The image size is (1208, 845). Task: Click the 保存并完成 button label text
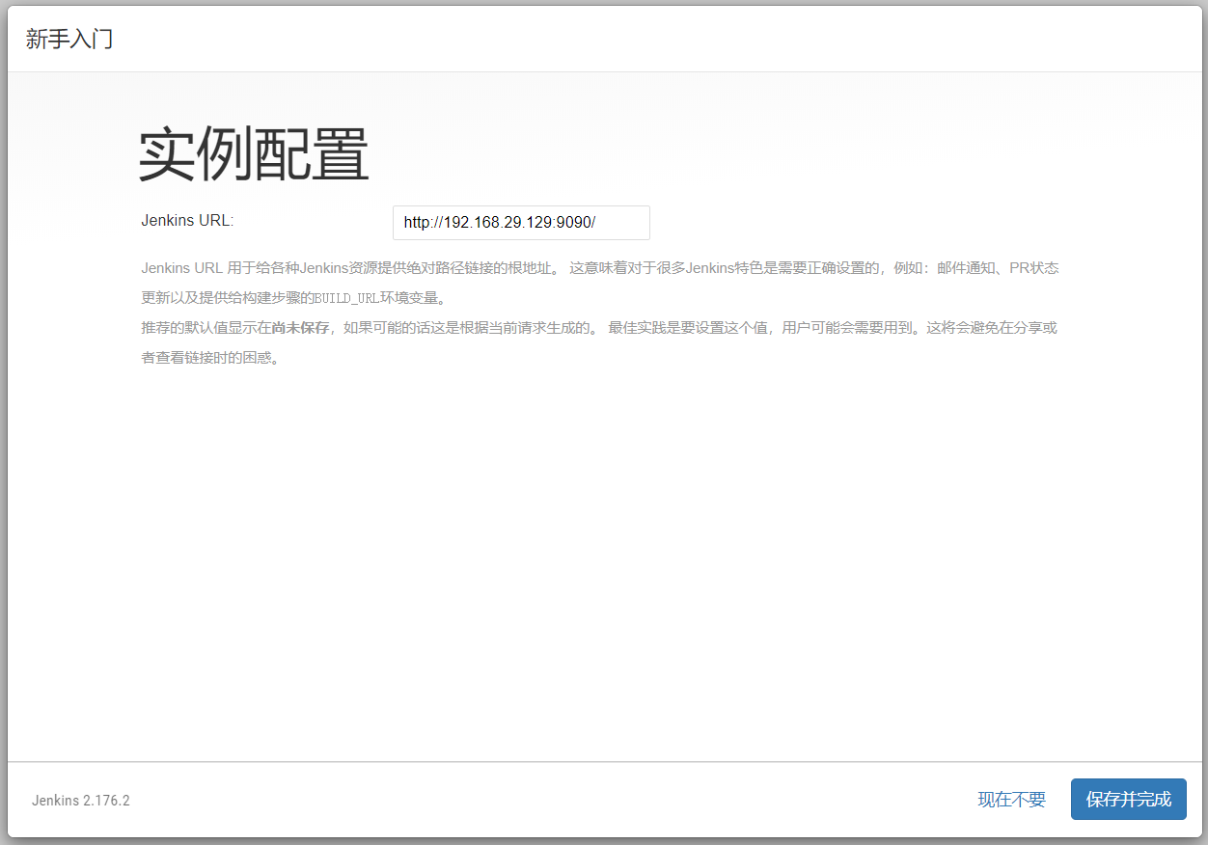[1128, 799]
